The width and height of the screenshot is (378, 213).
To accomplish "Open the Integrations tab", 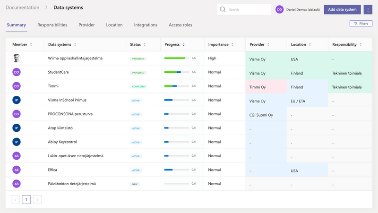I will pos(146,25).
